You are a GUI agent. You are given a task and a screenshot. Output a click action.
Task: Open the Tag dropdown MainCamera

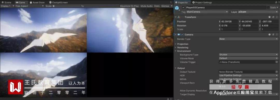207,12
